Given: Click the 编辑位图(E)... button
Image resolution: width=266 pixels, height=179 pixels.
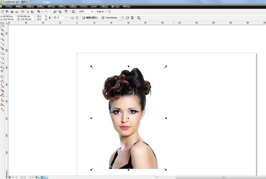Looking at the screenshot, I should pyautogui.click(x=91, y=18).
